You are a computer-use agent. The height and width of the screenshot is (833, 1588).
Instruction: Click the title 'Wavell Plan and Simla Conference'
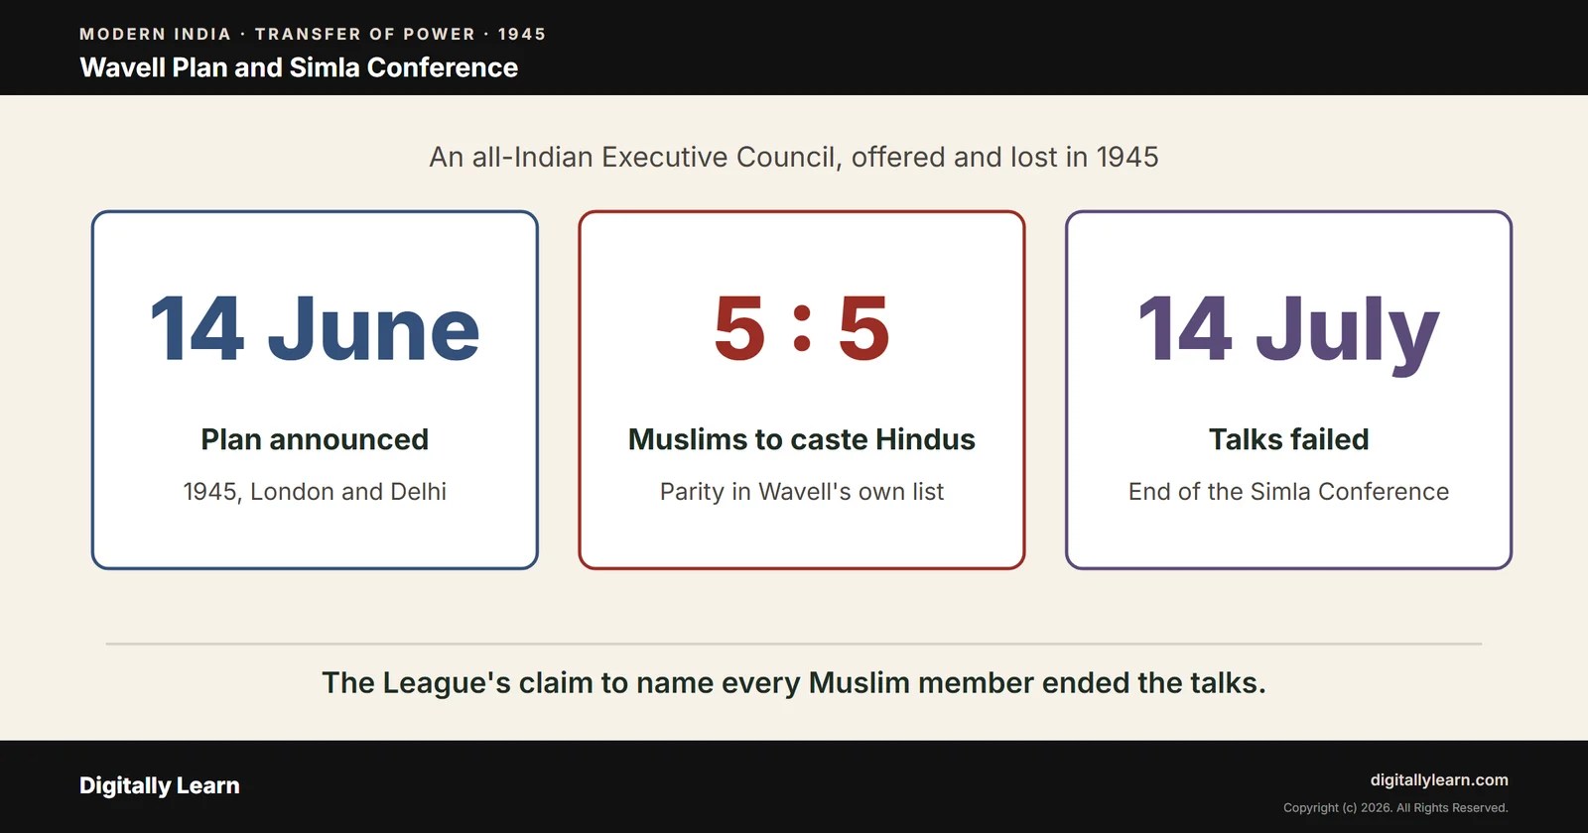(299, 67)
